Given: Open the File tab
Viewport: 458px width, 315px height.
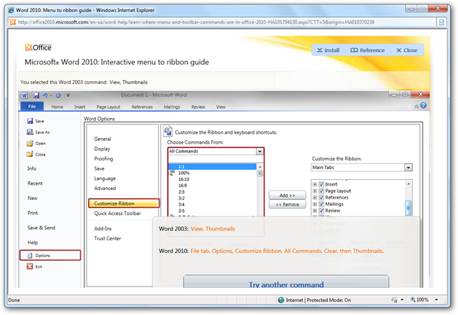Looking at the screenshot, I should pyautogui.click(x=31, y=106).
